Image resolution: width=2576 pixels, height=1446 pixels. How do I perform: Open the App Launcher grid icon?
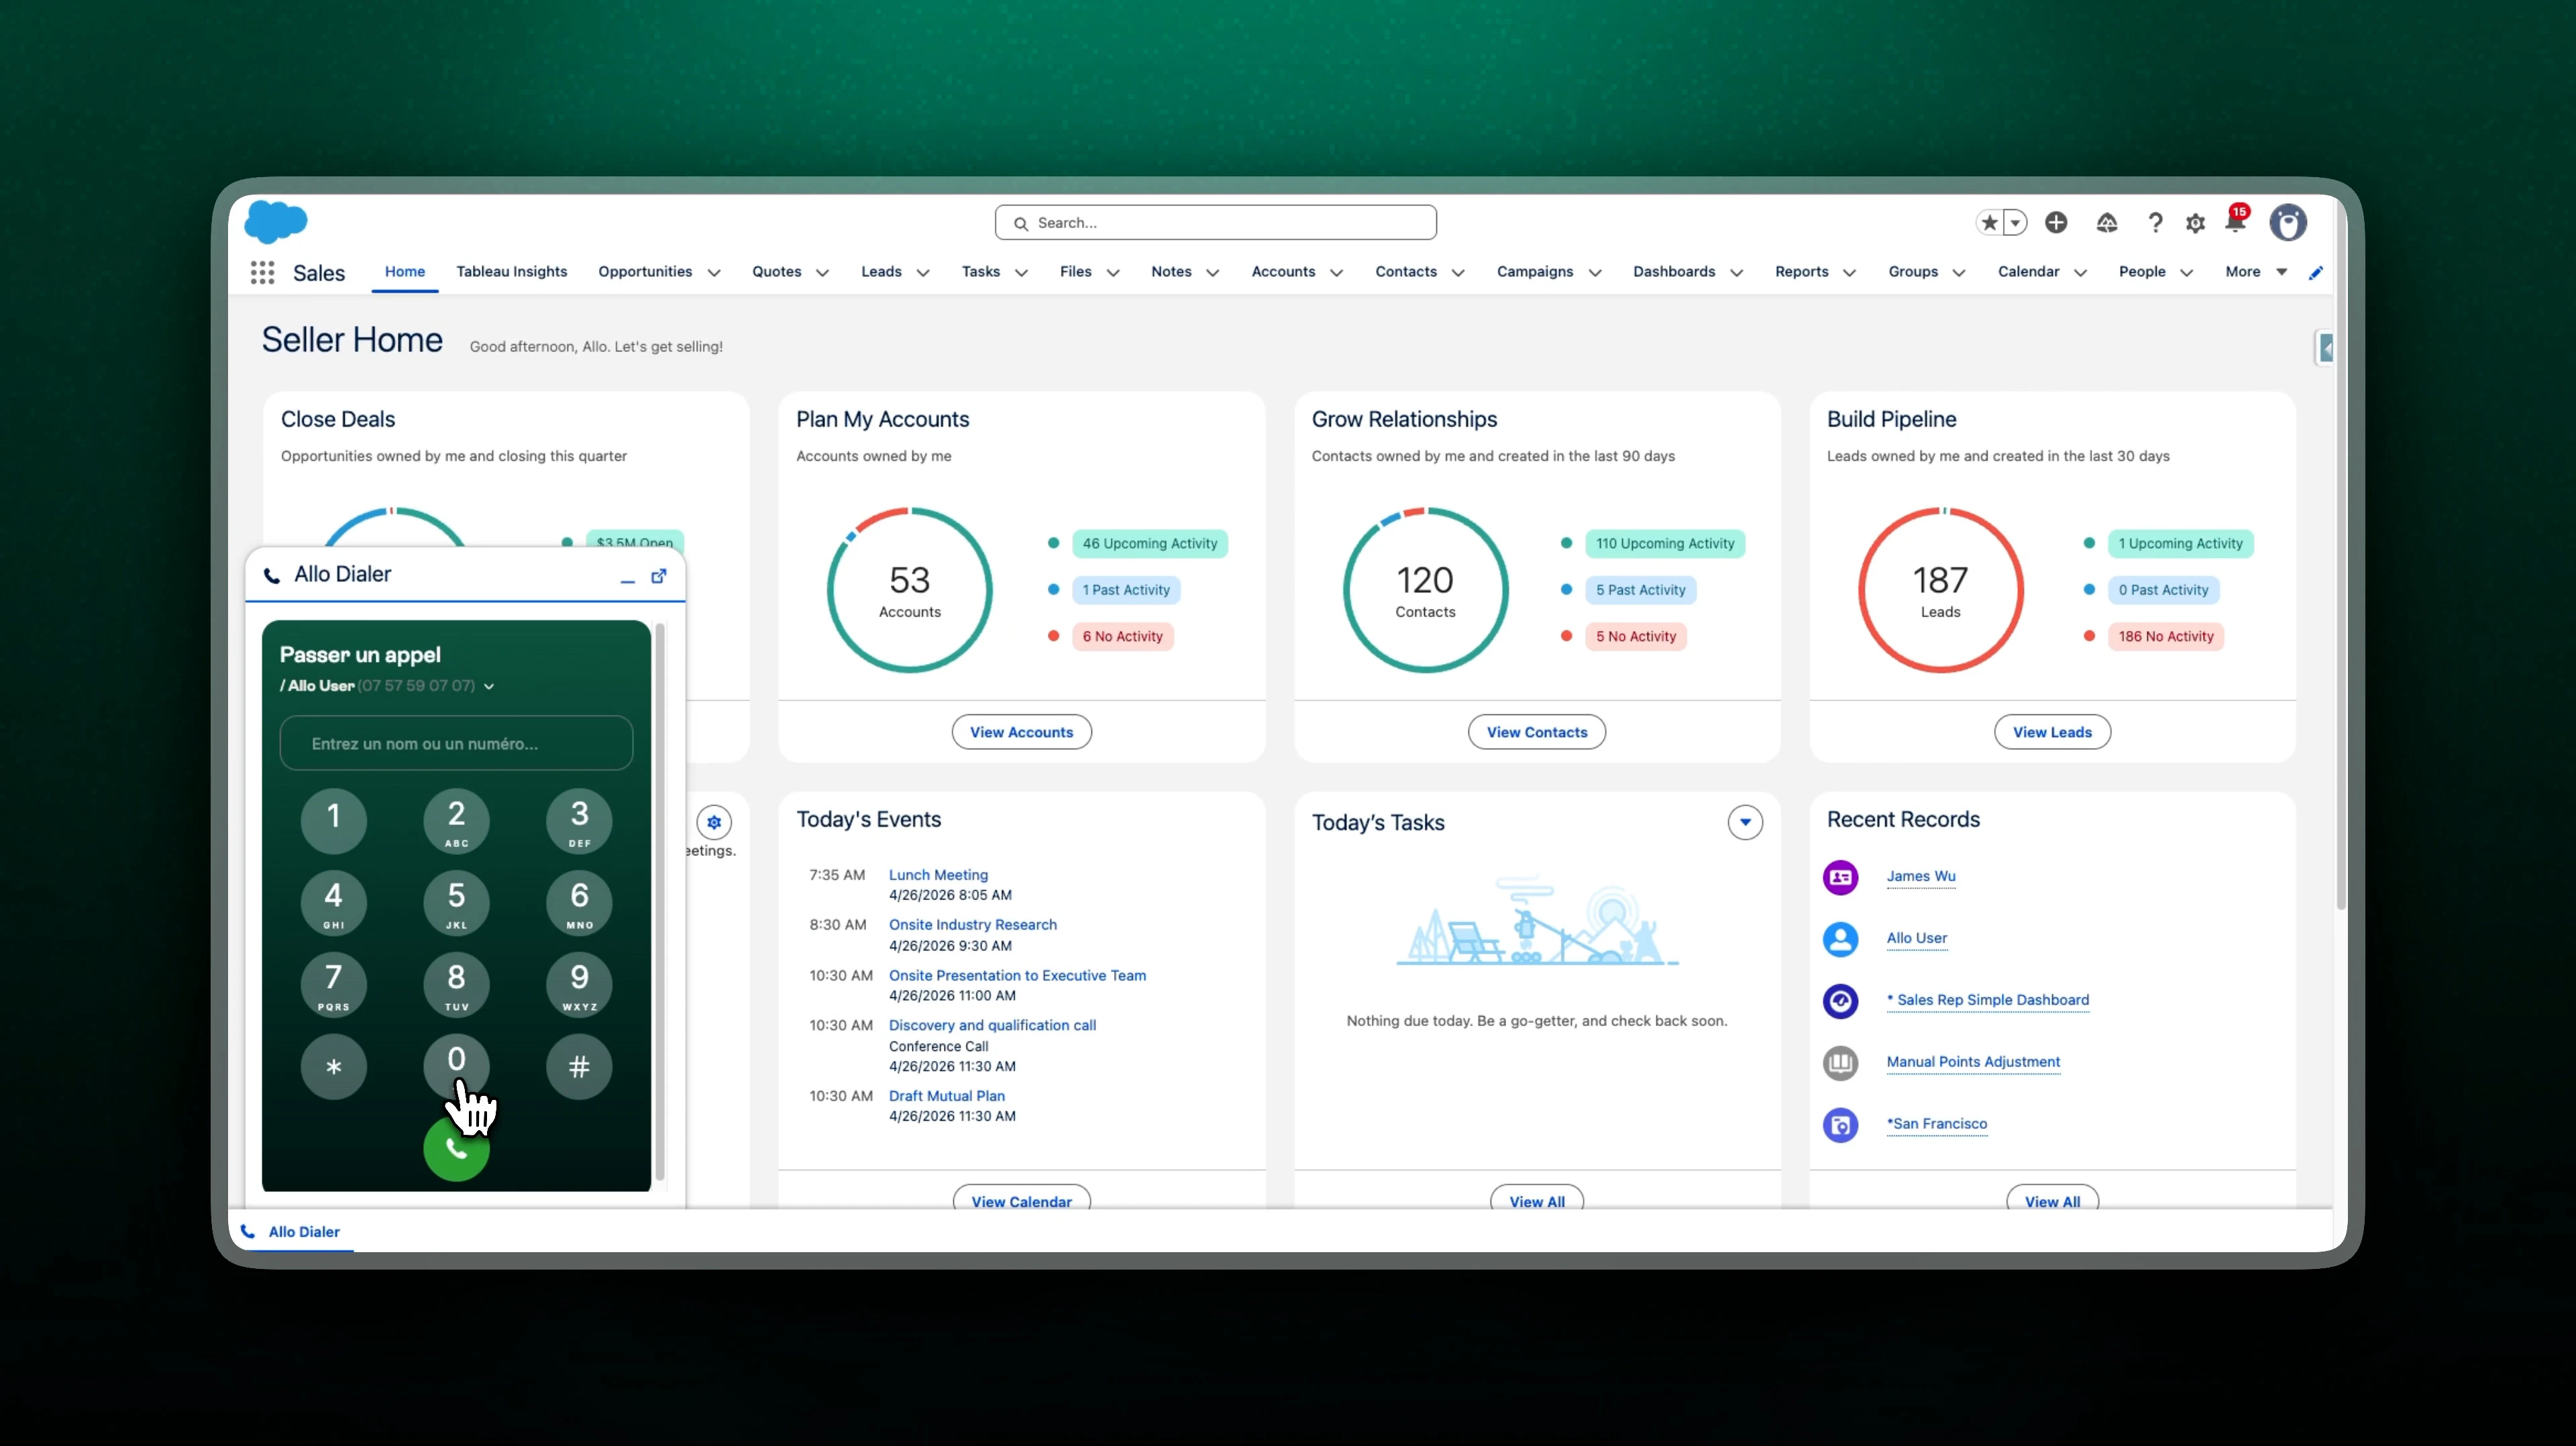point(262,272)
